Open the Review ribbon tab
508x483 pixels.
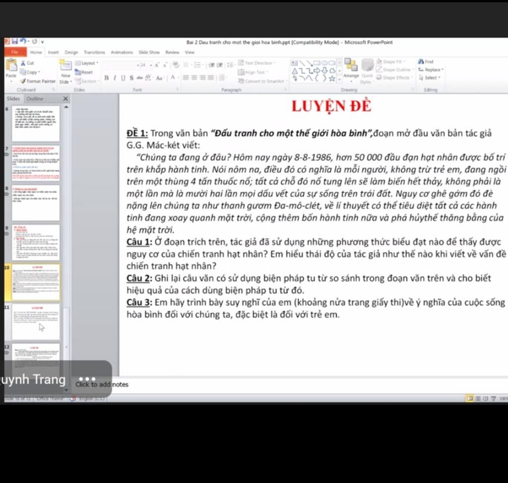pos(172,52)
